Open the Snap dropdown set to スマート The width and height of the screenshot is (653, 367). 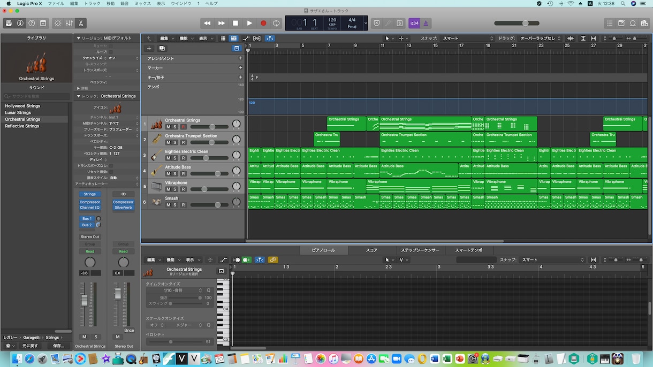467,39
